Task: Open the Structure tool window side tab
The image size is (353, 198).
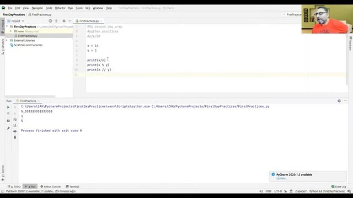Action: coord(2,46)
